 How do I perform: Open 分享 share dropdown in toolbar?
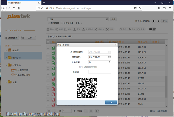[x=100, y=29]
